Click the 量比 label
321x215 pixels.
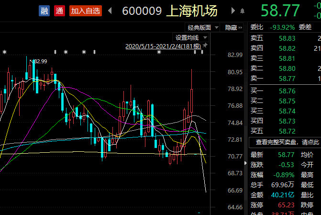click(x=307, y=195)
